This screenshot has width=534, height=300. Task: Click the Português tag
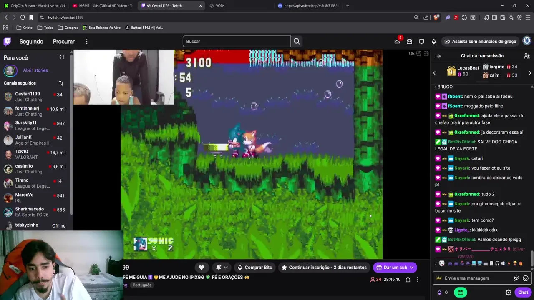[x=142, y=285]
